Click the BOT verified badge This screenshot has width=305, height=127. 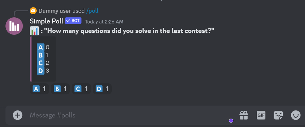73,21
